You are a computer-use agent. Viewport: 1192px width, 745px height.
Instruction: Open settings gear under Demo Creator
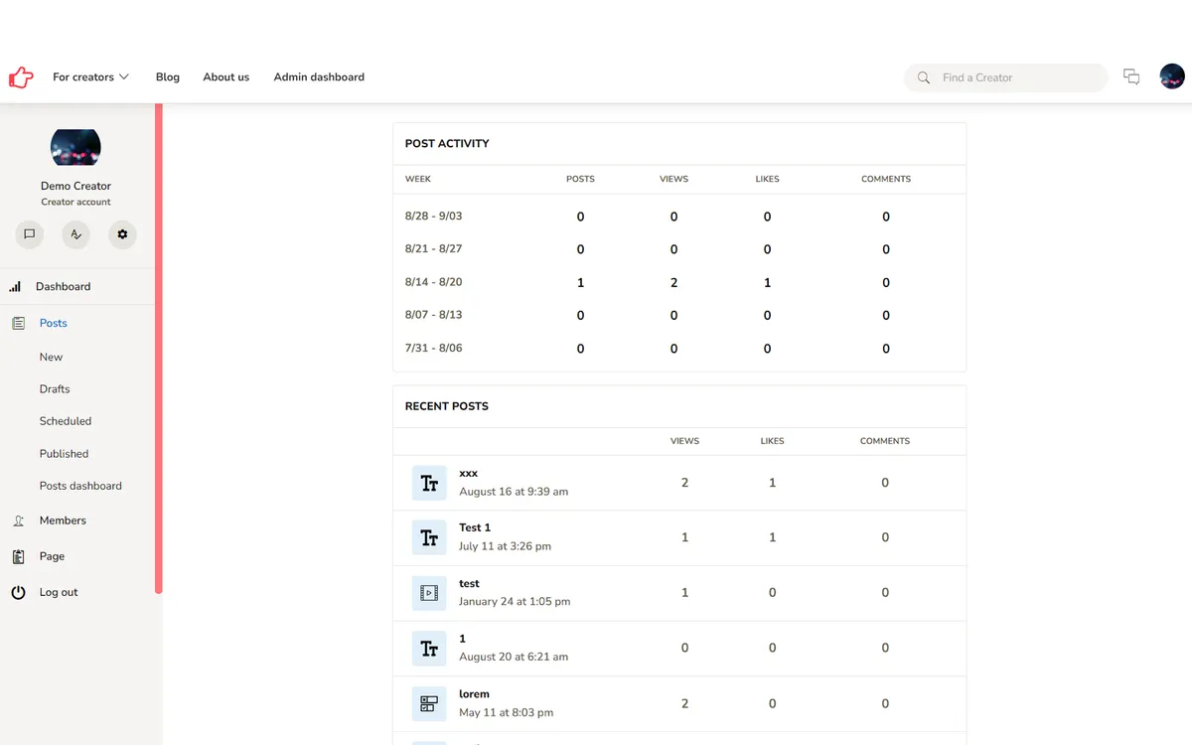pyautogui.click(x=122, y=234)
